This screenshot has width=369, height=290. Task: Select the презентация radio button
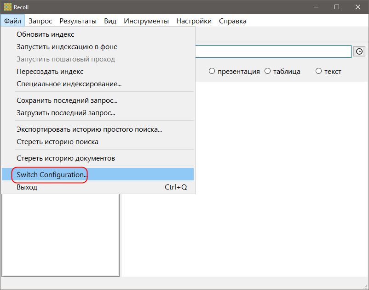coord(212,71)
